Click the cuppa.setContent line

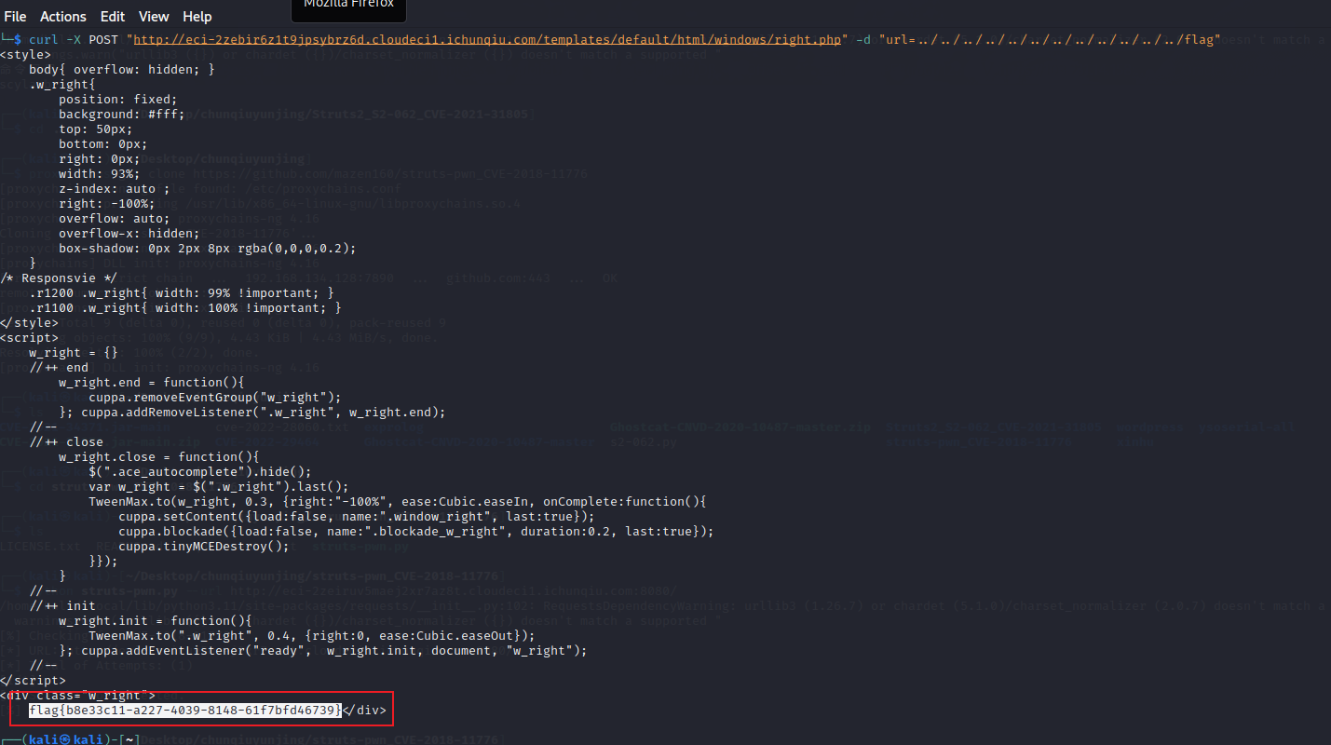coord(357,517)
